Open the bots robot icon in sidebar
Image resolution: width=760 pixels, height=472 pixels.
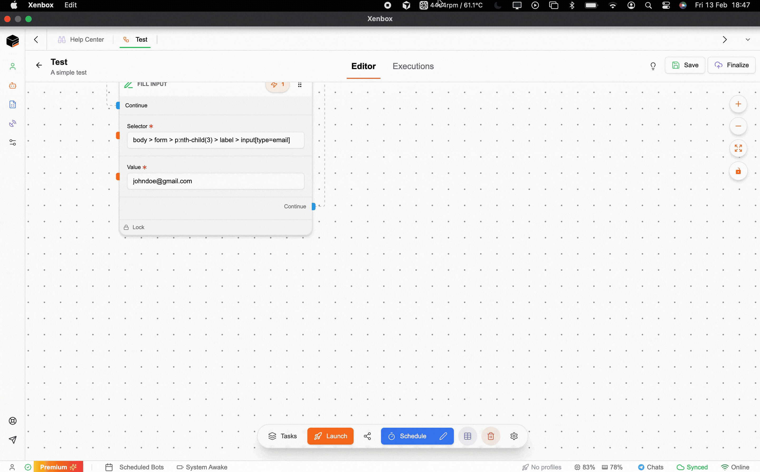12,85
